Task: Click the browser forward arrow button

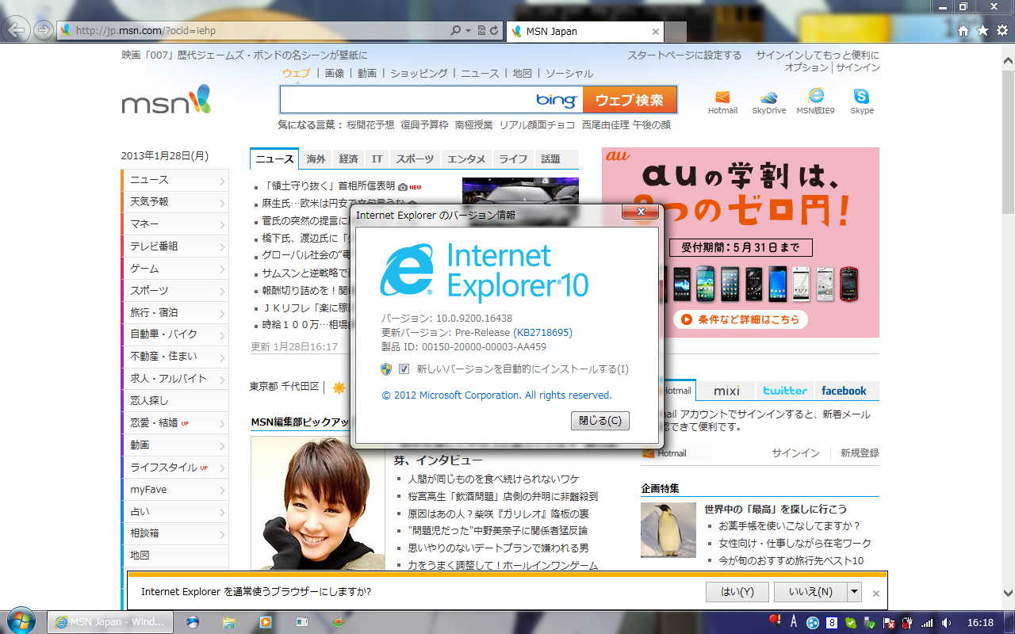Action: click(44, 30)
